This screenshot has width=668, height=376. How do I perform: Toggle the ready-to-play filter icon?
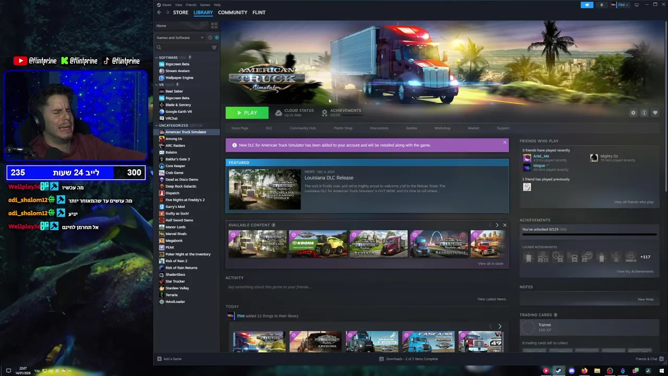[217, 38]
